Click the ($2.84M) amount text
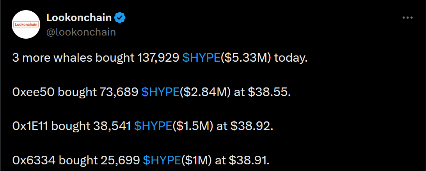 point(205,93)
